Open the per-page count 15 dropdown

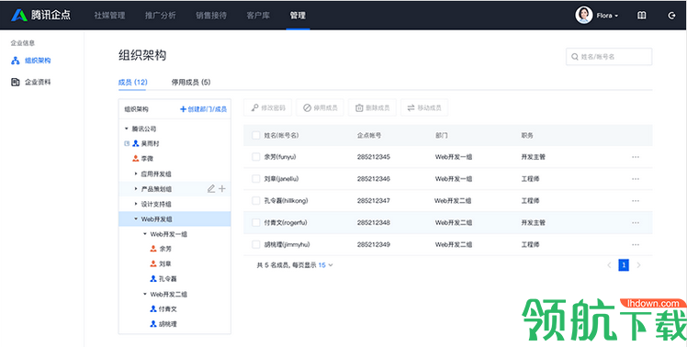pyautogui.click(x=325, y=265)
